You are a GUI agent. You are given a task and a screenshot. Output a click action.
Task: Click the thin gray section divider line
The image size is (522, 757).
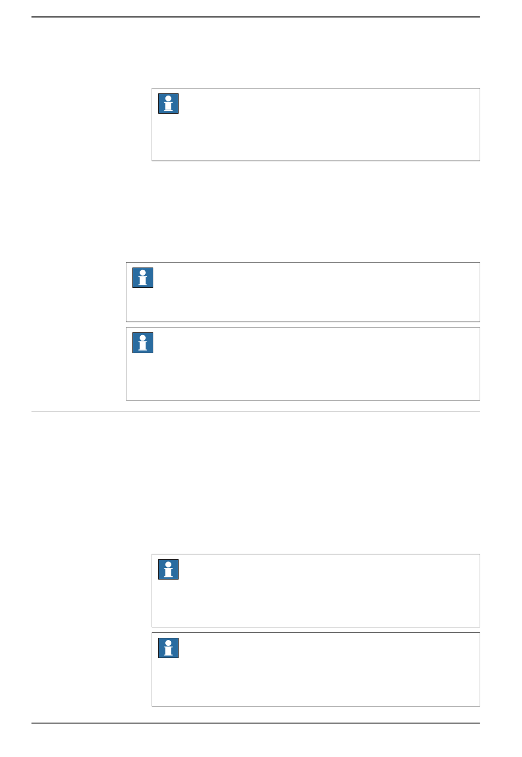tap(256, 411)
